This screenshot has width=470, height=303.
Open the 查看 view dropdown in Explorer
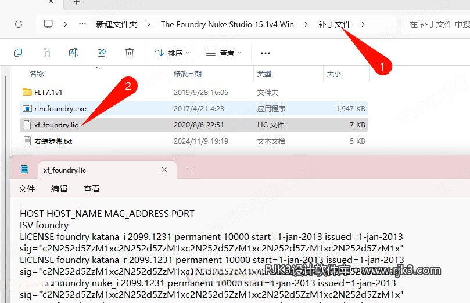click(223, 53)
